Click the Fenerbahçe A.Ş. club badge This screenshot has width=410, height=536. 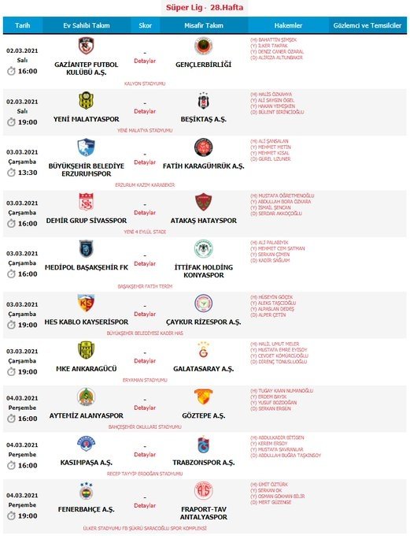pos(86,490)
